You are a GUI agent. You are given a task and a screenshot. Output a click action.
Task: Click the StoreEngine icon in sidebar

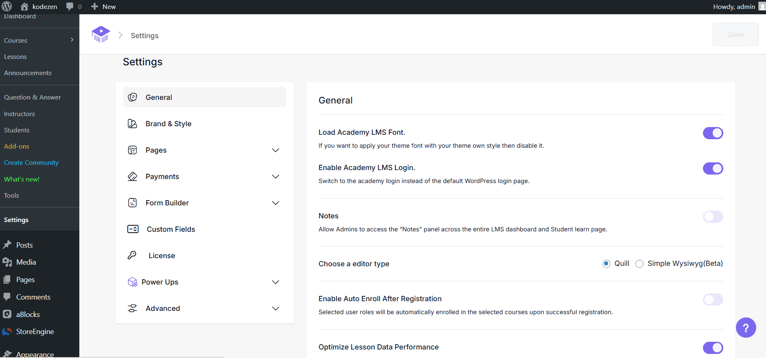pyautogui.click(x=7, y=332)
